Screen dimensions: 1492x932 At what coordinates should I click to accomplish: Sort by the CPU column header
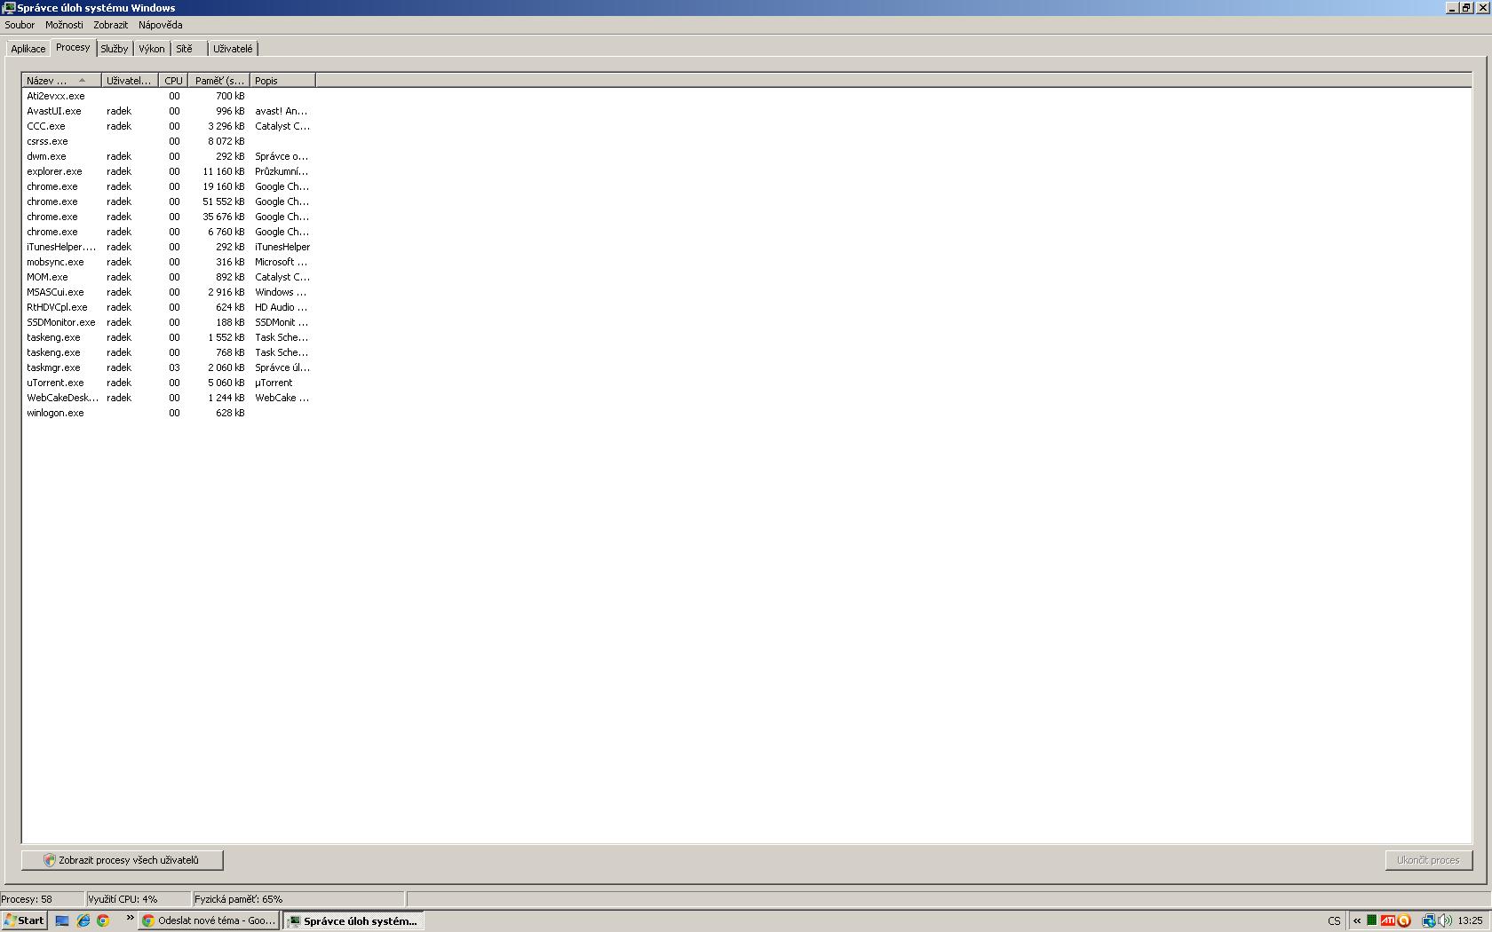pos(173,81)
